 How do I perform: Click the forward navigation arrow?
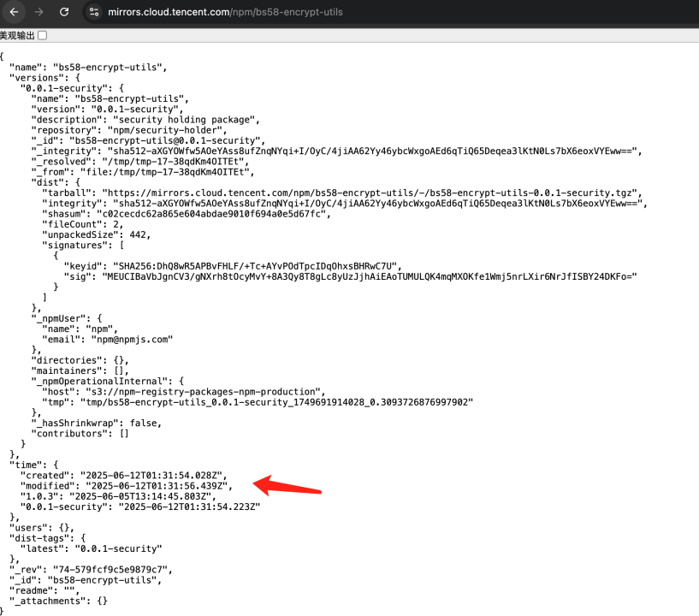39,13
